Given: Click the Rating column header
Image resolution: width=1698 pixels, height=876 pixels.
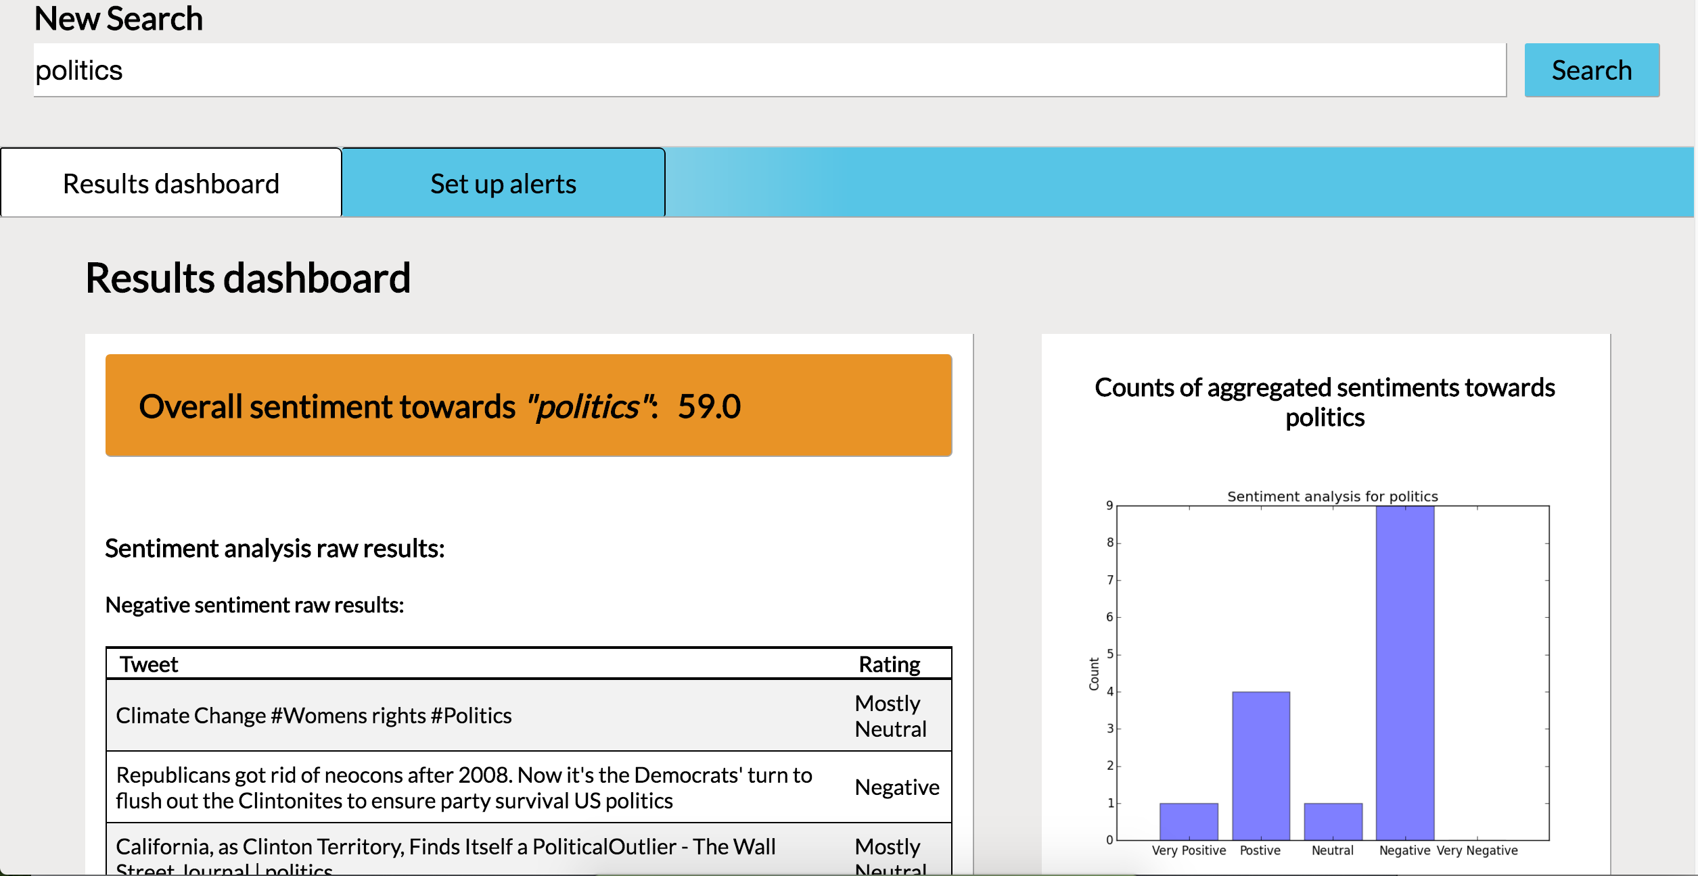Looking at the screenshot, I should 889,664.
